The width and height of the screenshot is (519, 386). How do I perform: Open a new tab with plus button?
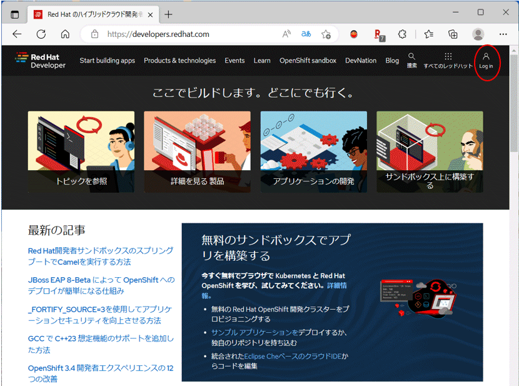coord(168,14)
